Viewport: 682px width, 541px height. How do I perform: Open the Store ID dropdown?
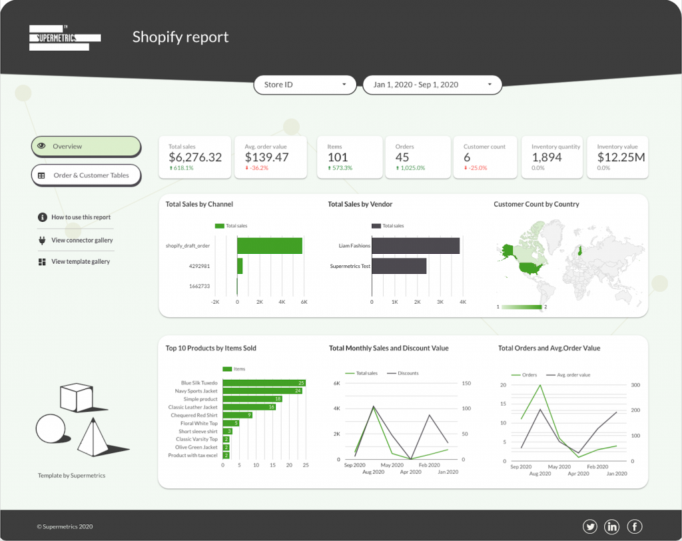click(x=305, y=85)
